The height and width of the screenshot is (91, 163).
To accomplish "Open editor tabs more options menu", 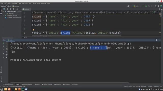I will (x=159, y=9).
